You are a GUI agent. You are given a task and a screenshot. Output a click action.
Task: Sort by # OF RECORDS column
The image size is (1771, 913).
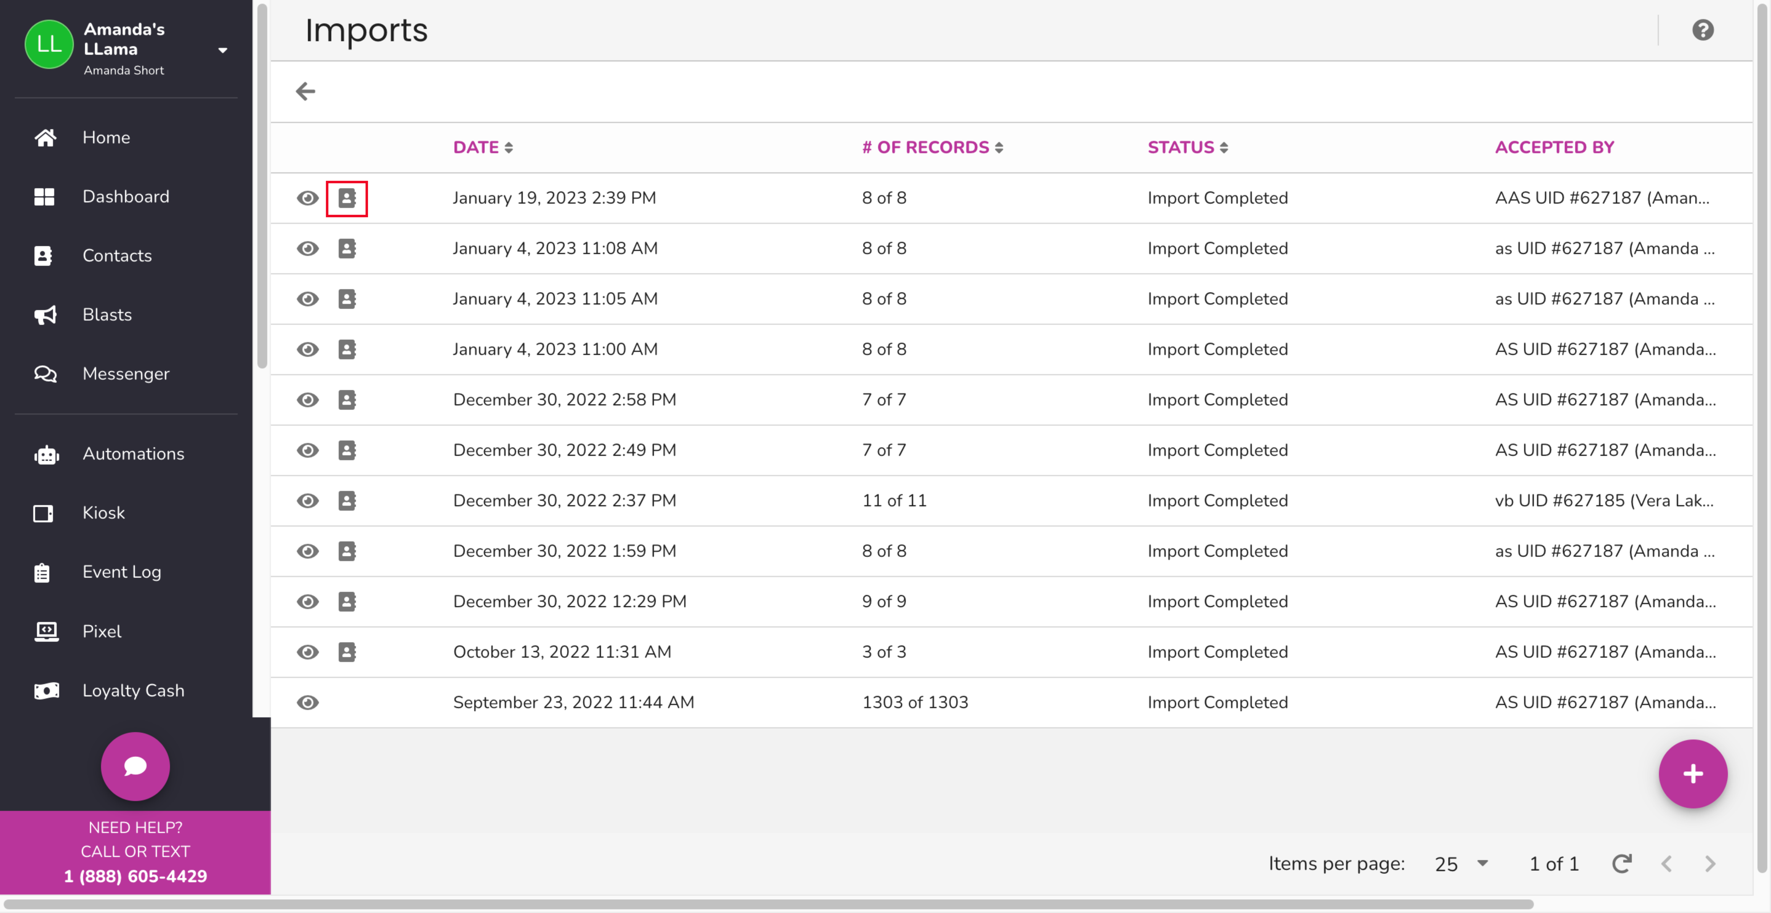[932, 147]
